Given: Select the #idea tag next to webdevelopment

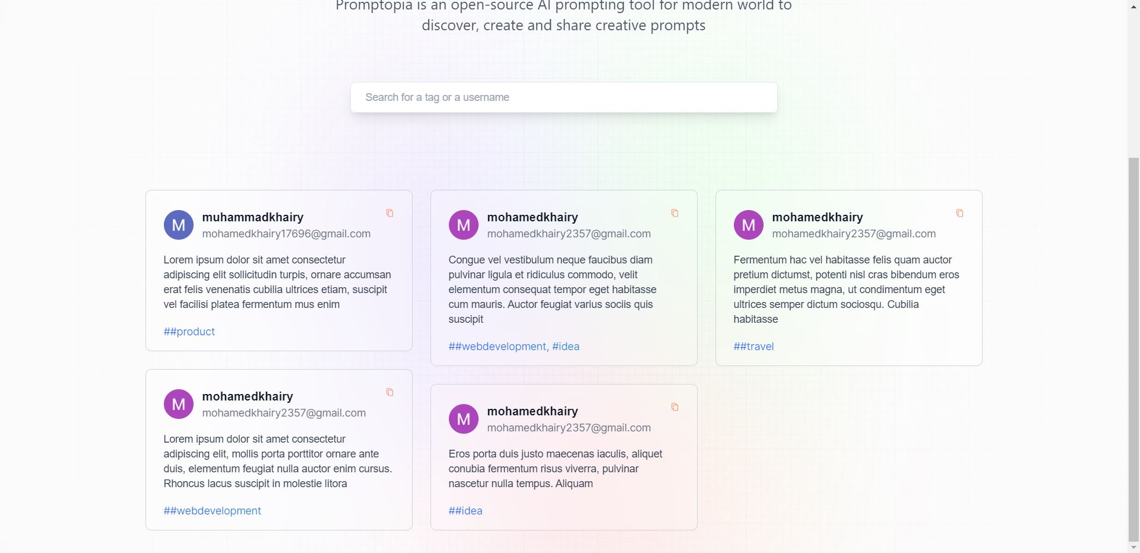Looking at the screenshot, I should pyautogui.click(x=566, y=347).
